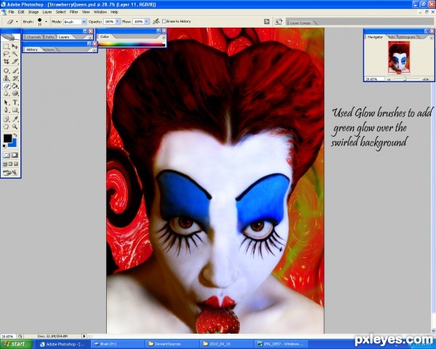Open the Color palette options menu arrow

pos(163,37)
